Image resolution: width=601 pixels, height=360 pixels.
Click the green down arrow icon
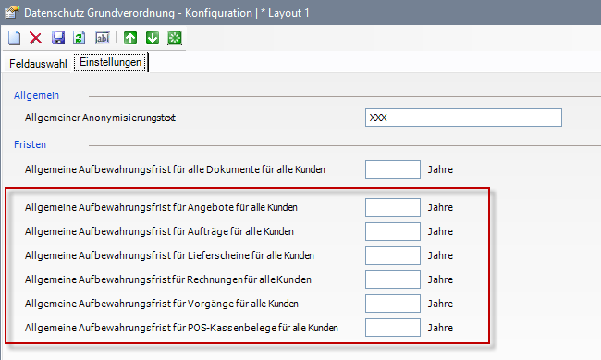pos(153,38)
